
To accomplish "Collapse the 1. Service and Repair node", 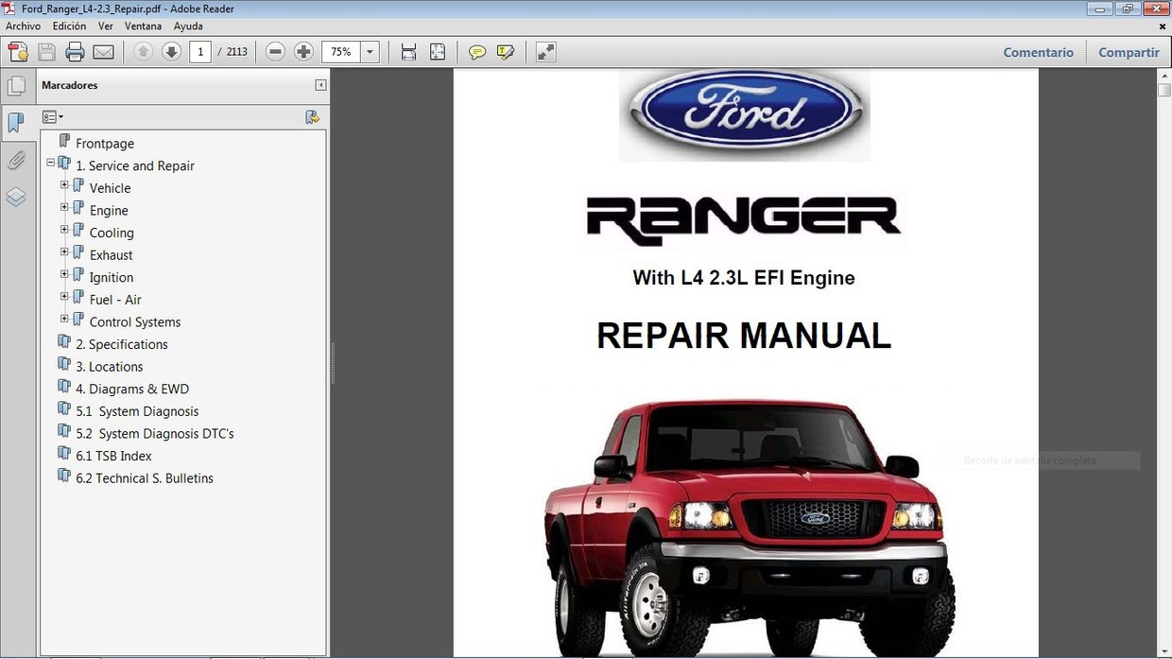I will 51,163.
